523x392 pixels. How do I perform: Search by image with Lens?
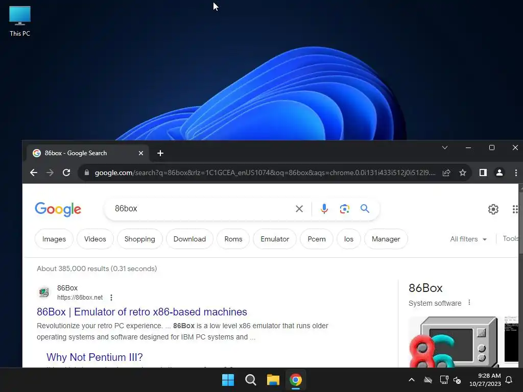tap(344, 209)
